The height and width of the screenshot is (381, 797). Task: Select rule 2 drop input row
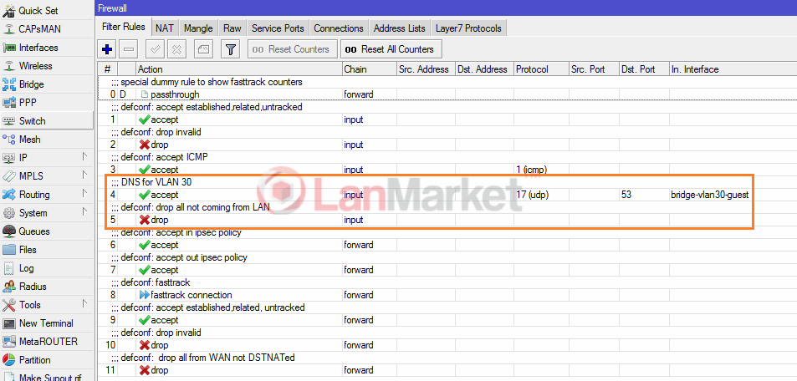pos(447,145)
